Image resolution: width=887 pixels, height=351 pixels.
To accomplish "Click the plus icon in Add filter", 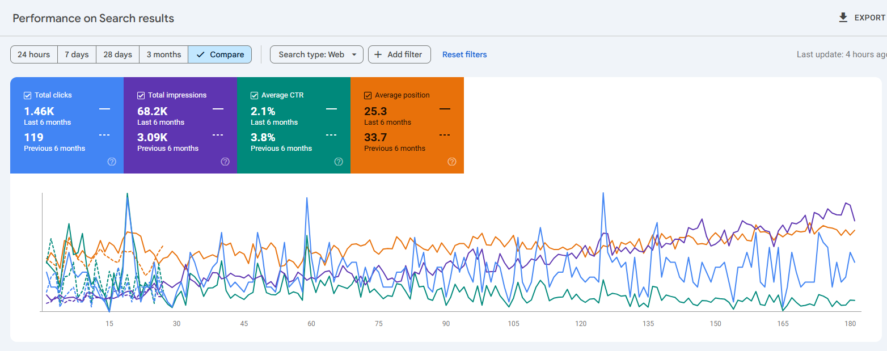I will [378, 54].
